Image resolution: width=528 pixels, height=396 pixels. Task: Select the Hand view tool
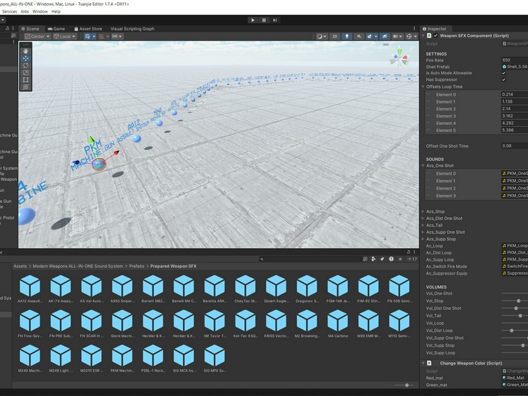26,51
